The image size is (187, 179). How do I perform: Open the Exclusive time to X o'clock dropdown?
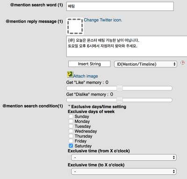click(x=124, y=172)
